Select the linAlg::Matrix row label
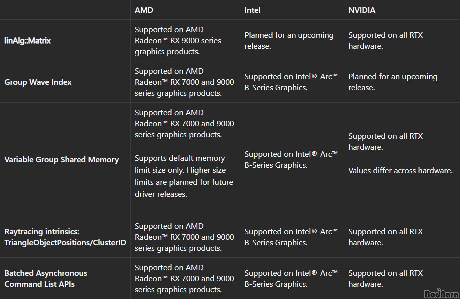This screenshot has height=299, width=460. (x=27, y=41)
